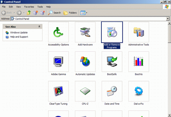The height and width of the screenshot is (117, 171).
Task: Click the Help and Support question icon
Action: pos(7,37)
